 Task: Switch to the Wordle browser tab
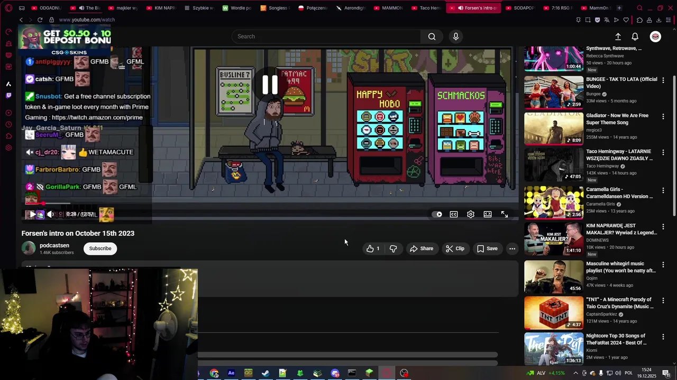point(236,8)
